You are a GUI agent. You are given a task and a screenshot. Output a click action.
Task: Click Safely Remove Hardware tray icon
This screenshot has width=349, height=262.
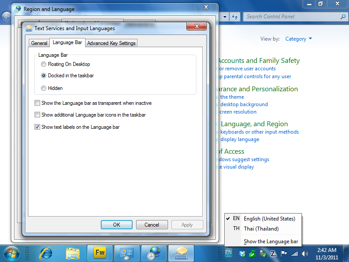pyautogui.click(x=263, y=254)
